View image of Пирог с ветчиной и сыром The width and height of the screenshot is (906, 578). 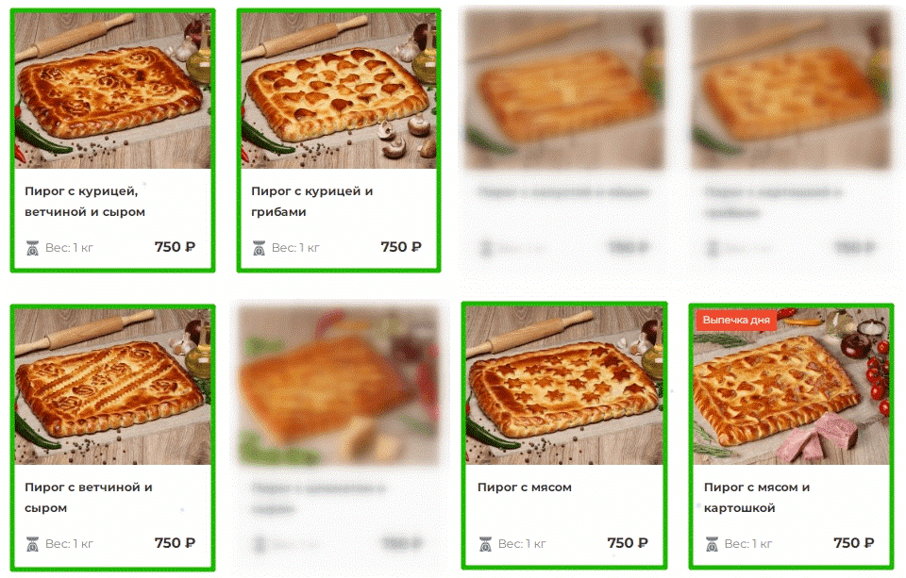coord(112,387)
